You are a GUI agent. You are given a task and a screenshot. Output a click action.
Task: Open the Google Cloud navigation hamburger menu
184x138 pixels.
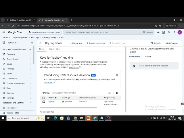pyautogui.click(x=4, y=32)
